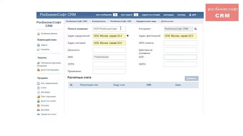Open the Ком. предложения icon
Screen dimensions: 243x136
tap(38, 83)
